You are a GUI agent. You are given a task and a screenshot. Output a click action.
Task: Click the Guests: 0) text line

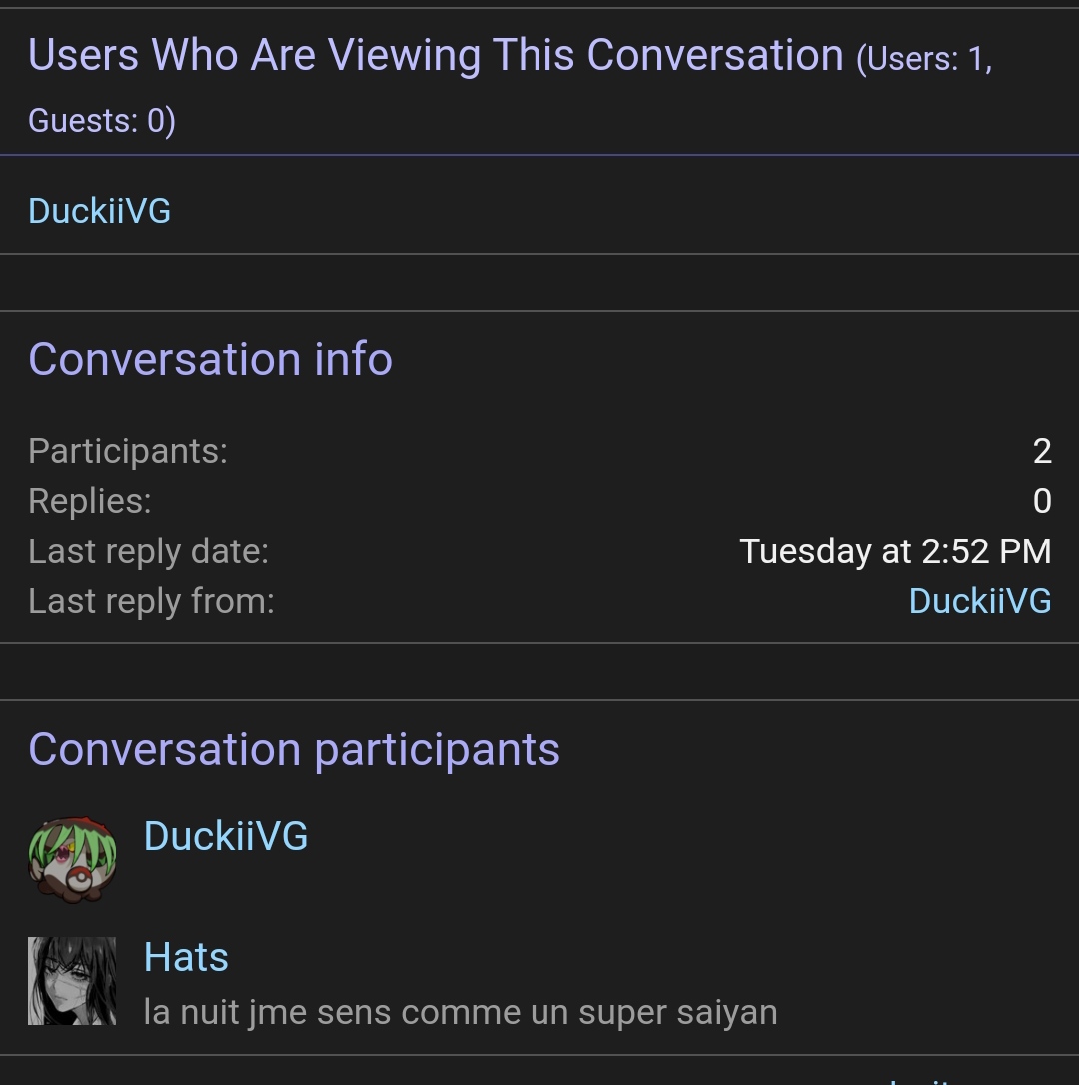click(102, 121)
